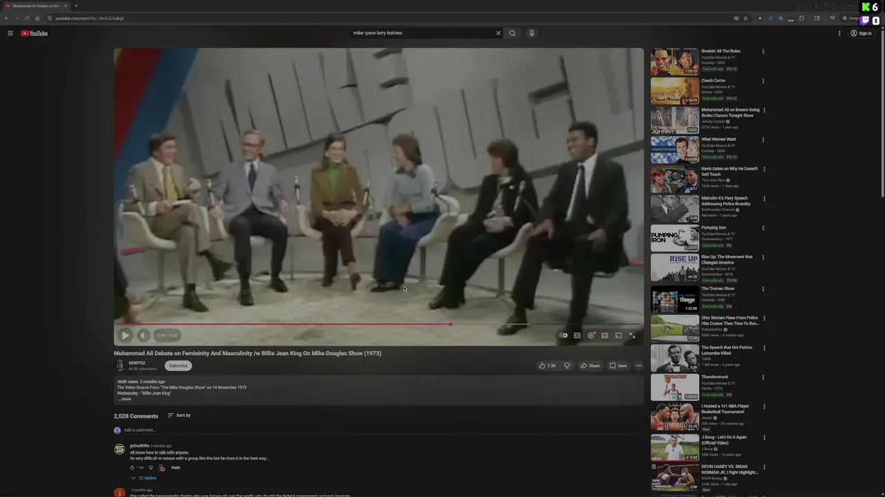Like the @ShaWiffle comment
This screenshot has height=497, width=885.
133,467
